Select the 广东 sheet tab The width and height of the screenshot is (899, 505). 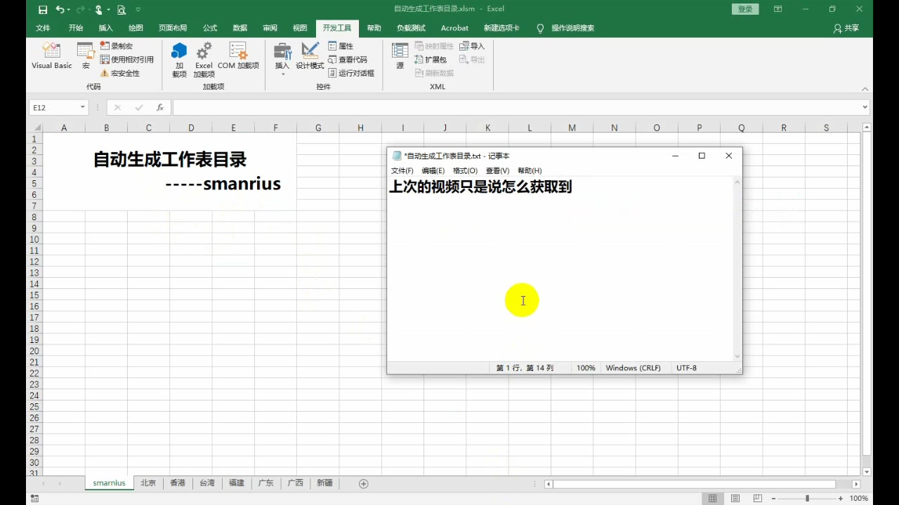(266, 483)
